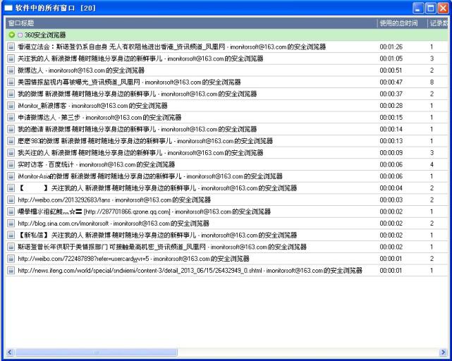Click the 00:01:26 time value

[391, 47]
